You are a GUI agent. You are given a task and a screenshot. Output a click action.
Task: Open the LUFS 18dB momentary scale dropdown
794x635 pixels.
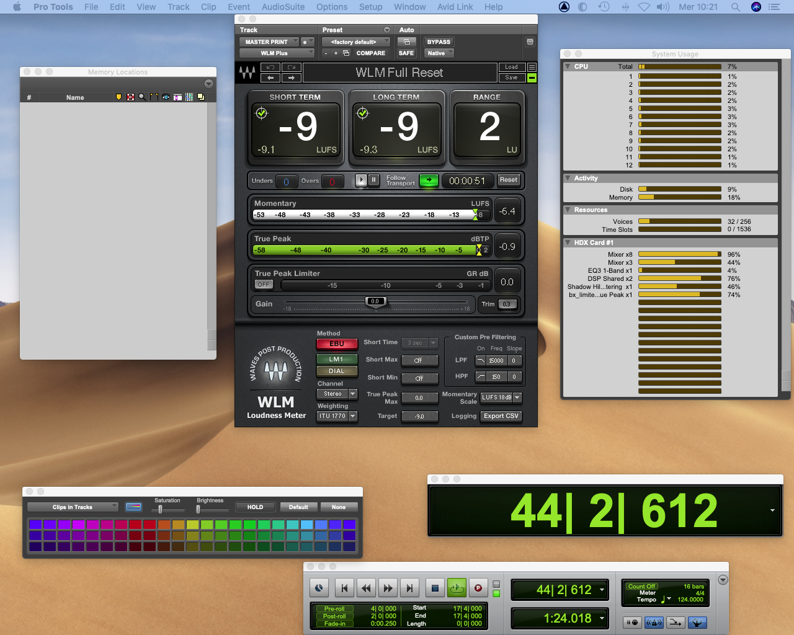(x=501, y=397)
